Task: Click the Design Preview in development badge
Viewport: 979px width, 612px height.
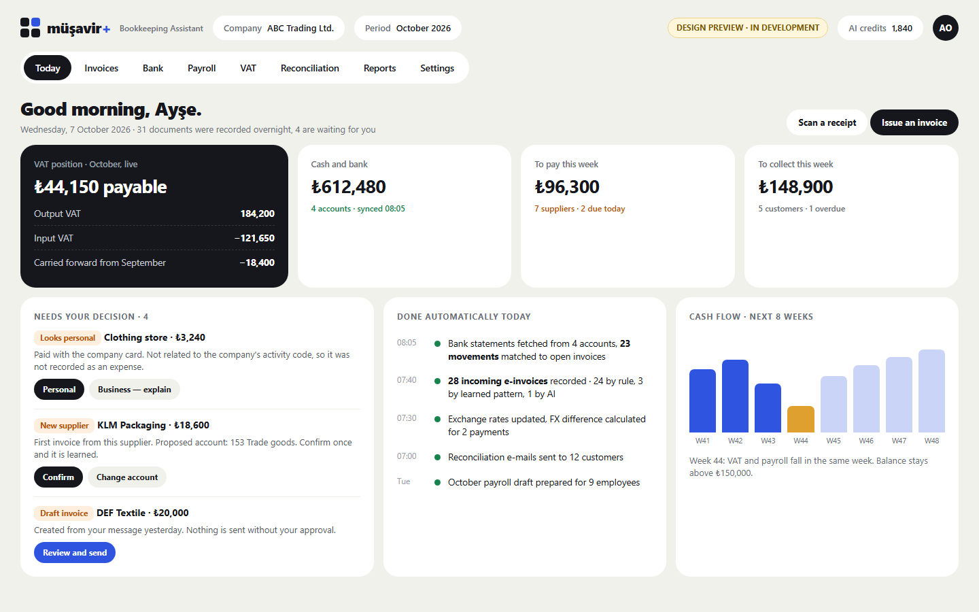Action: 748,28
